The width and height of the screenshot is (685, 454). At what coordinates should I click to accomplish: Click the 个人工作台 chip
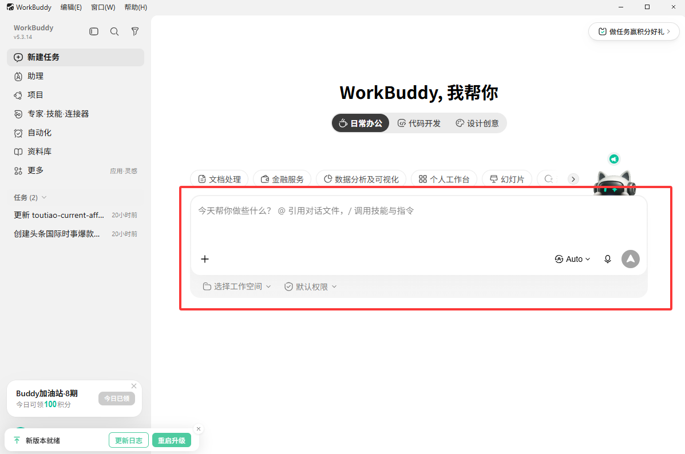point(444,179)
